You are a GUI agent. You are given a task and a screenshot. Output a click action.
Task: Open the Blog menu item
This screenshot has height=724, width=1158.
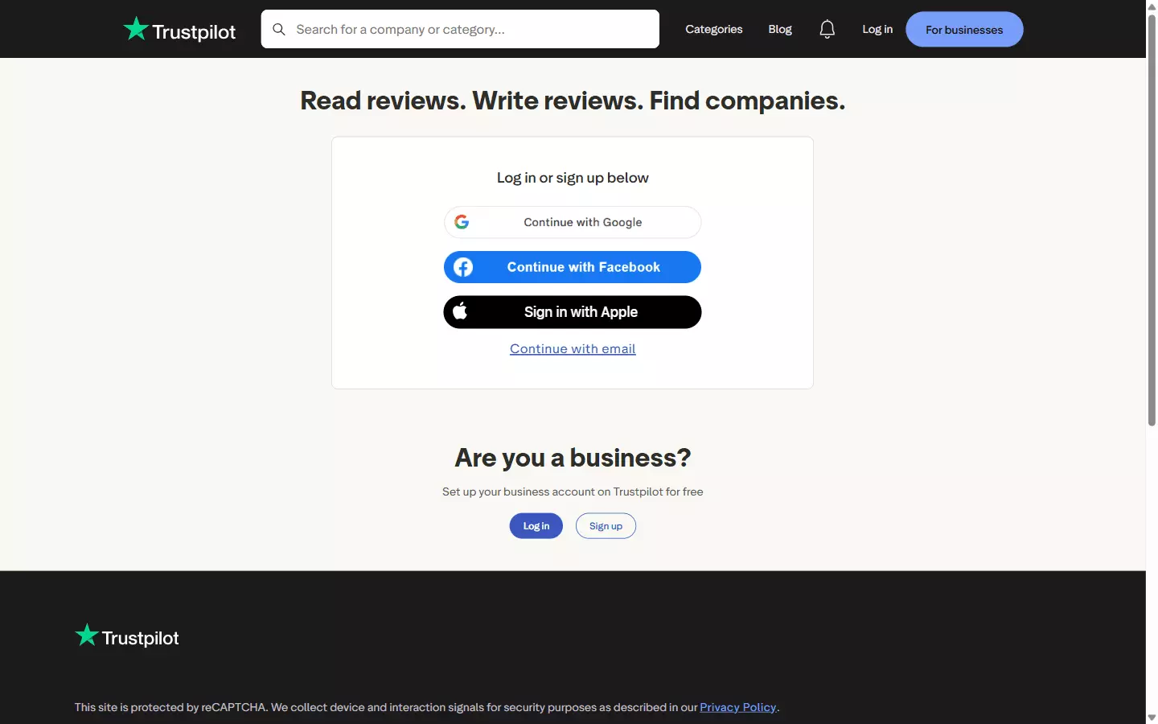(780, 29)
